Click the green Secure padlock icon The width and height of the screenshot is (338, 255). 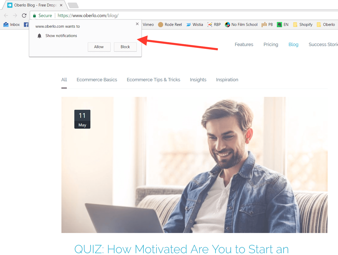tap(34, 16)
